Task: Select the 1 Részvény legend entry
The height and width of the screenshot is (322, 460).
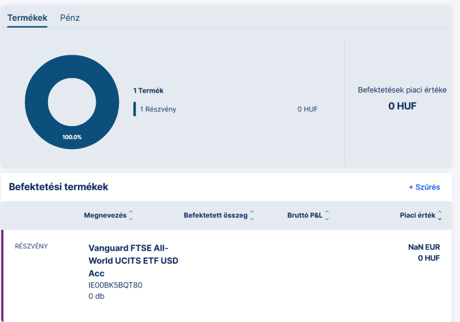Action: click(158, 109)
